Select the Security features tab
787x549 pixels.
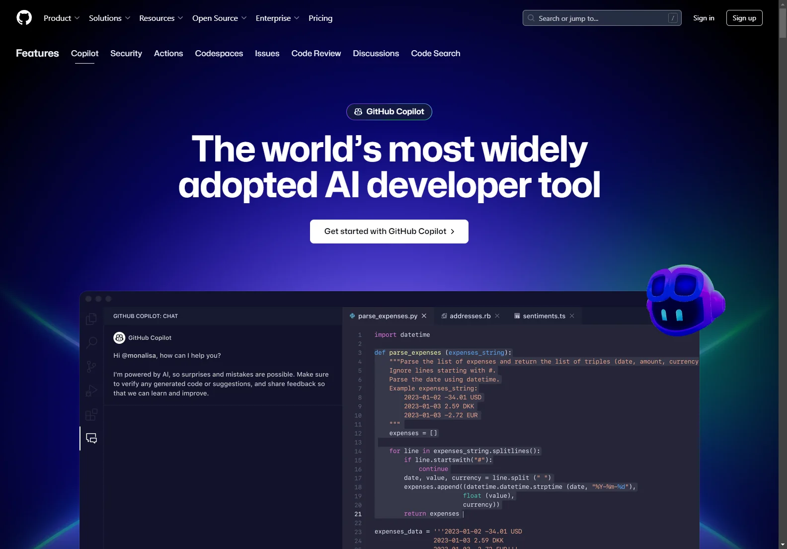[126, 53]
